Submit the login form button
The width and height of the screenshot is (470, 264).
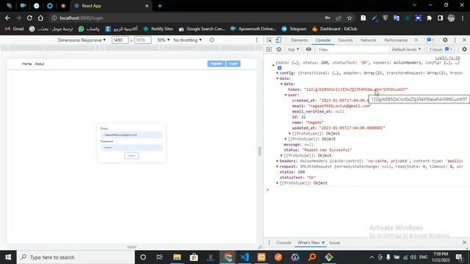[131, 155]
